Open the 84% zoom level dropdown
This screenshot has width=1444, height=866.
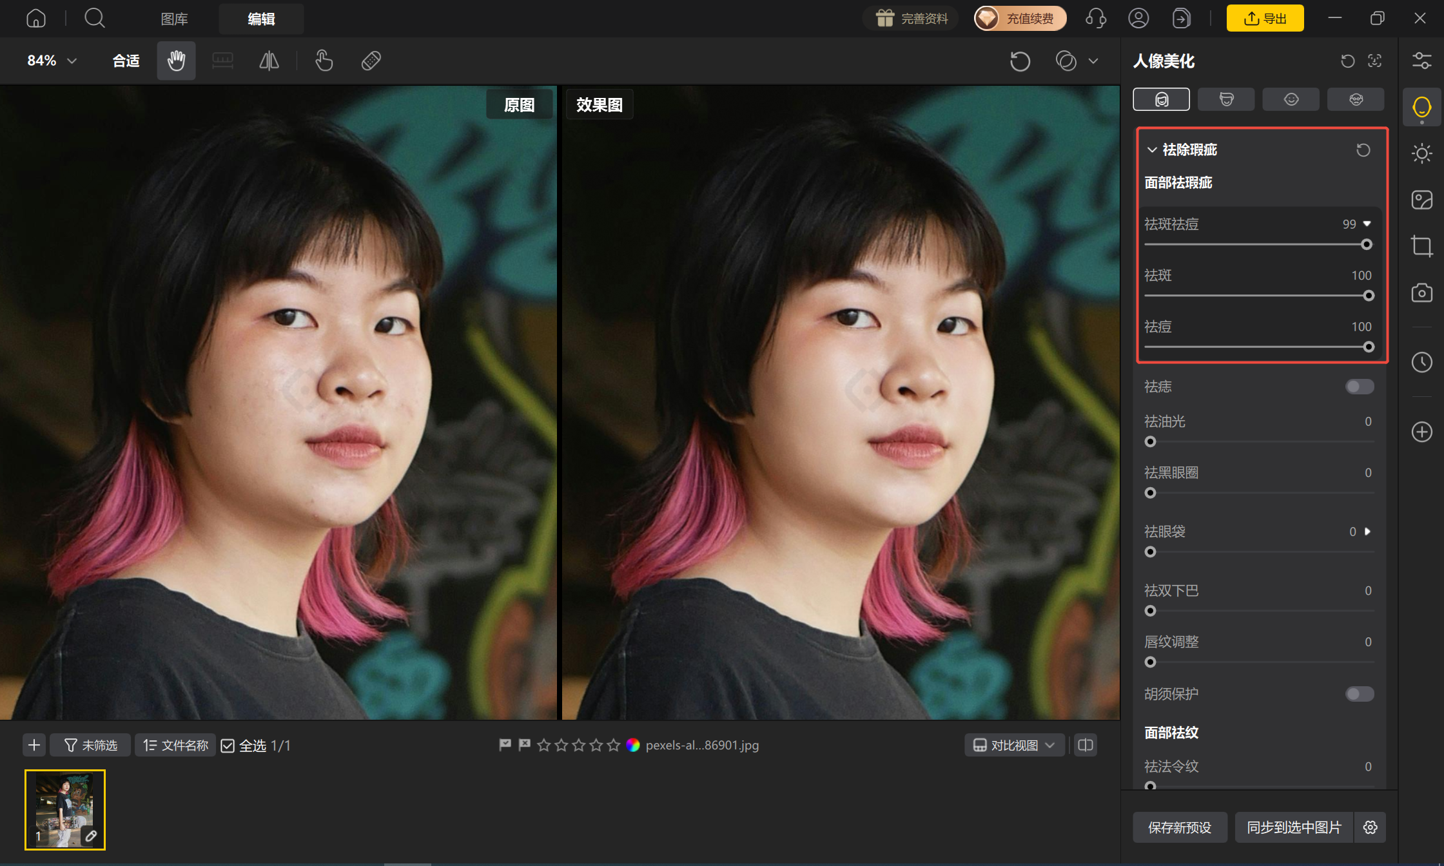52,61
